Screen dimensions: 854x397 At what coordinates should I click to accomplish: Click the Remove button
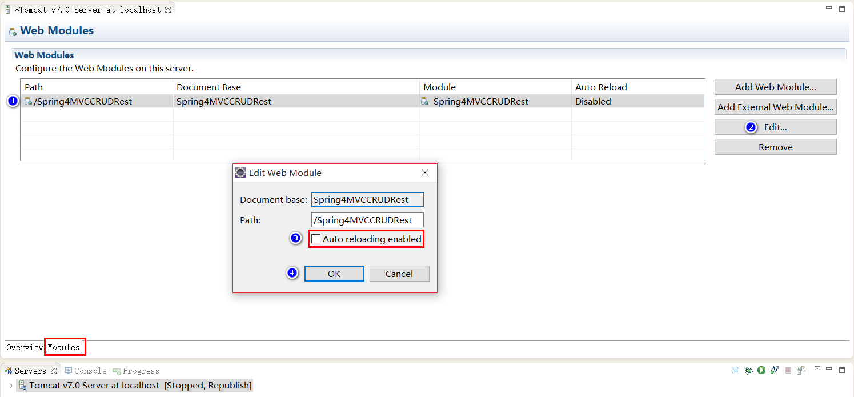coord(775,147)
